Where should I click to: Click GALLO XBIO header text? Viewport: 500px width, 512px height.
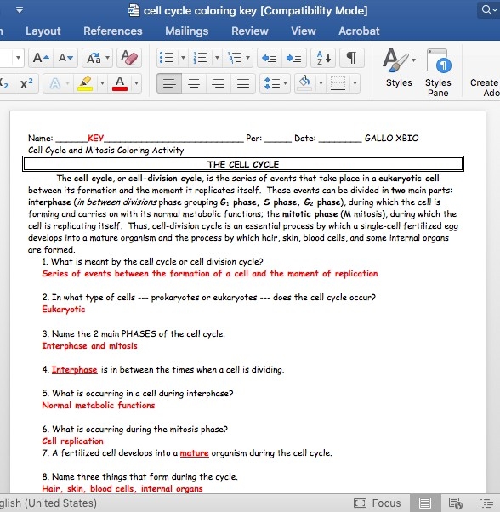click(x=392, y=138)
